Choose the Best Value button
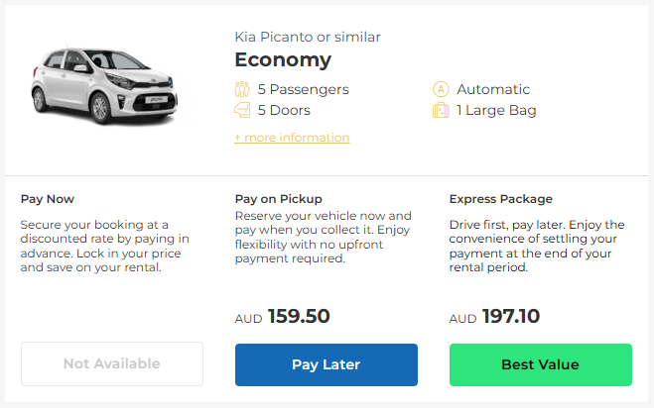This screenshot has height=408, width=654. (x=541, y=364)
